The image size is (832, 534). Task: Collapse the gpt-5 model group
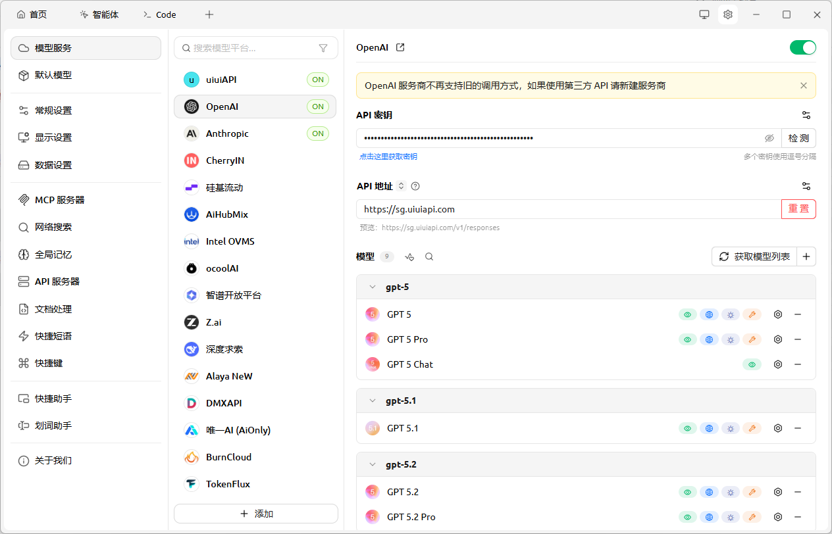pos(373,287)
